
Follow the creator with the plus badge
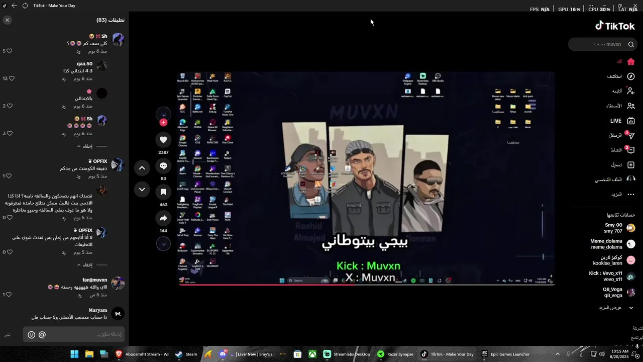click(x=163, y=122)
